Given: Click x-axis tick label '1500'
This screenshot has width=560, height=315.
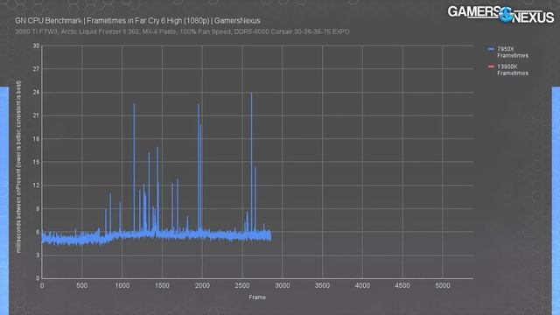Looking at the screenshot, I should coord(162,286).
